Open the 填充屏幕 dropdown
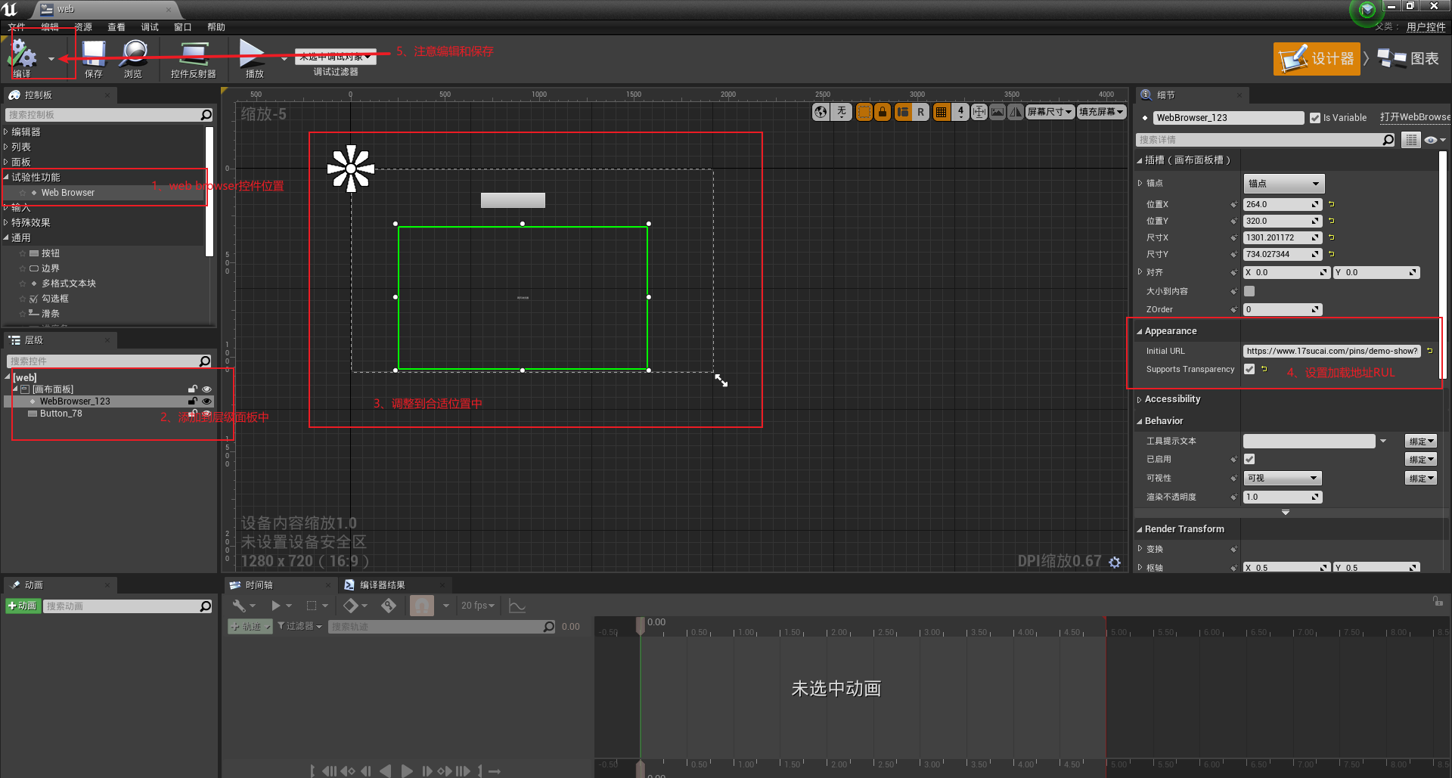The image size is (1452, 778). click(1101, 111)
